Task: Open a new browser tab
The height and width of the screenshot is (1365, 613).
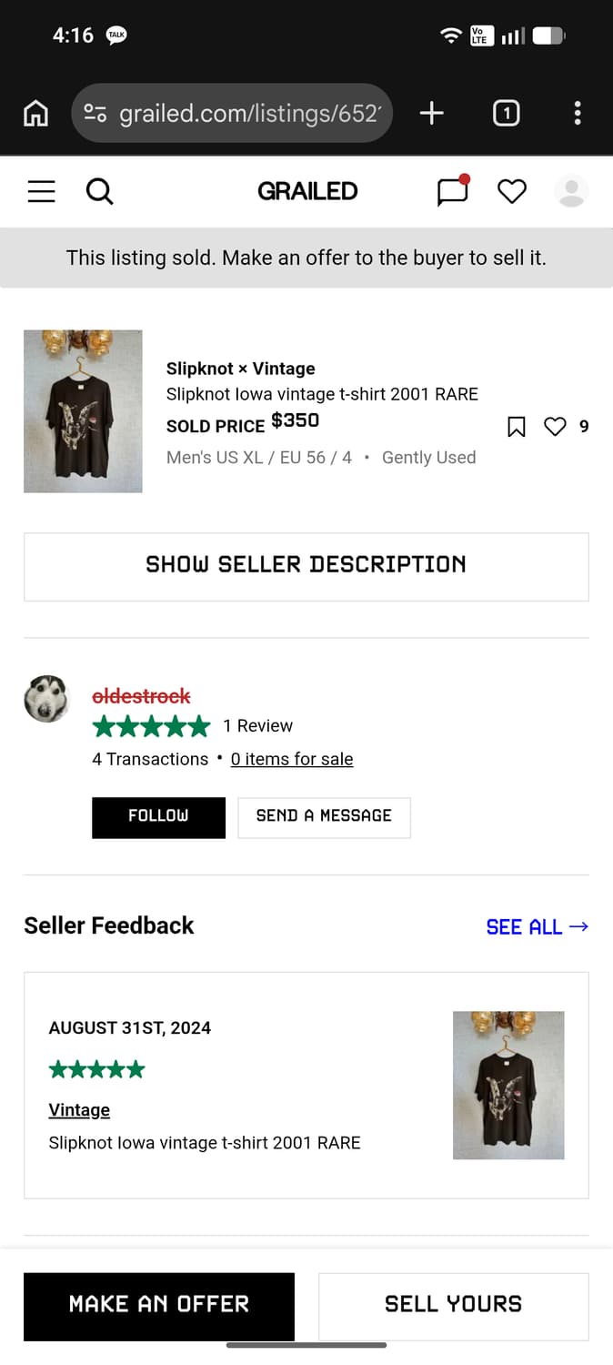Action: pyautogui.click(x=431, y=114)
